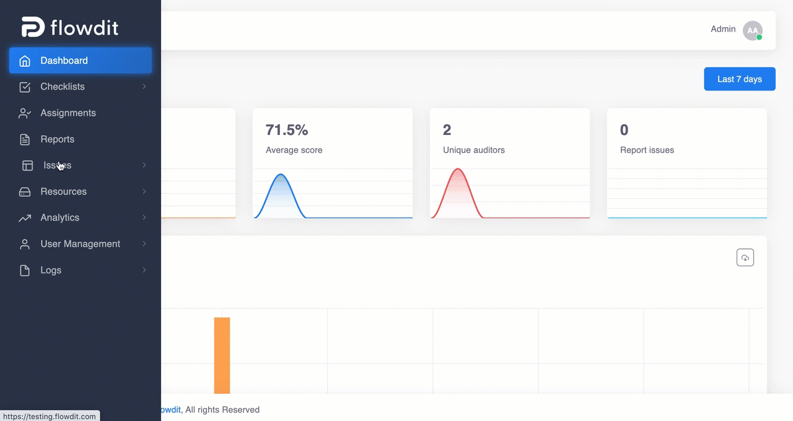Click the Reports document icon
Image resolution: width=793 pixels, height=421 pixels.
(25, 139)
